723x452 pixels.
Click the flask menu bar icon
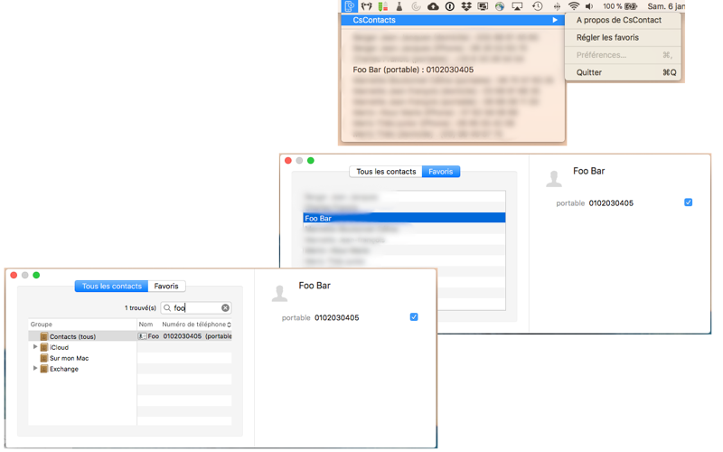(x=399, y=6)
